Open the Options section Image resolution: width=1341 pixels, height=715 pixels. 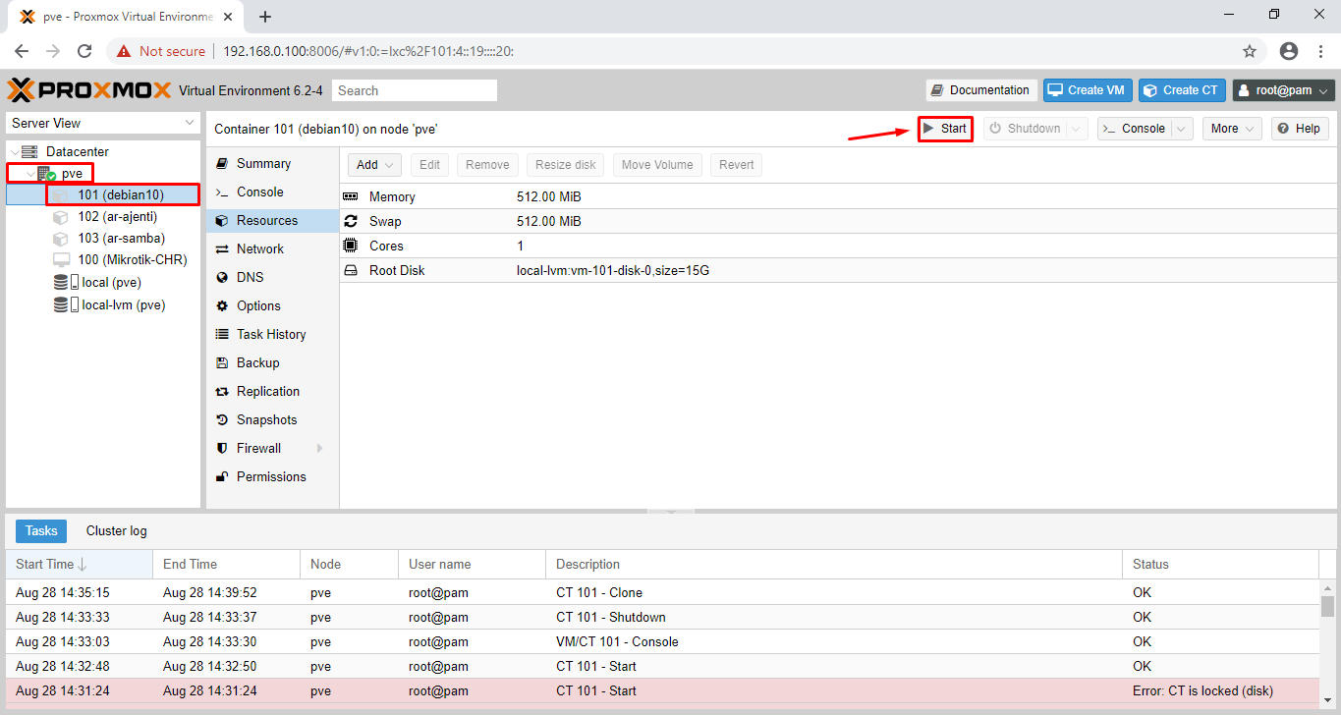(x=258, y=306)
